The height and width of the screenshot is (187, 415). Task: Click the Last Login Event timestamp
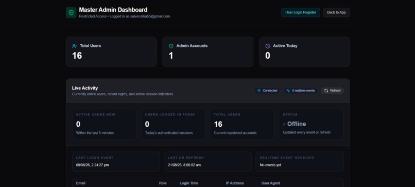(x=92, y=165)
